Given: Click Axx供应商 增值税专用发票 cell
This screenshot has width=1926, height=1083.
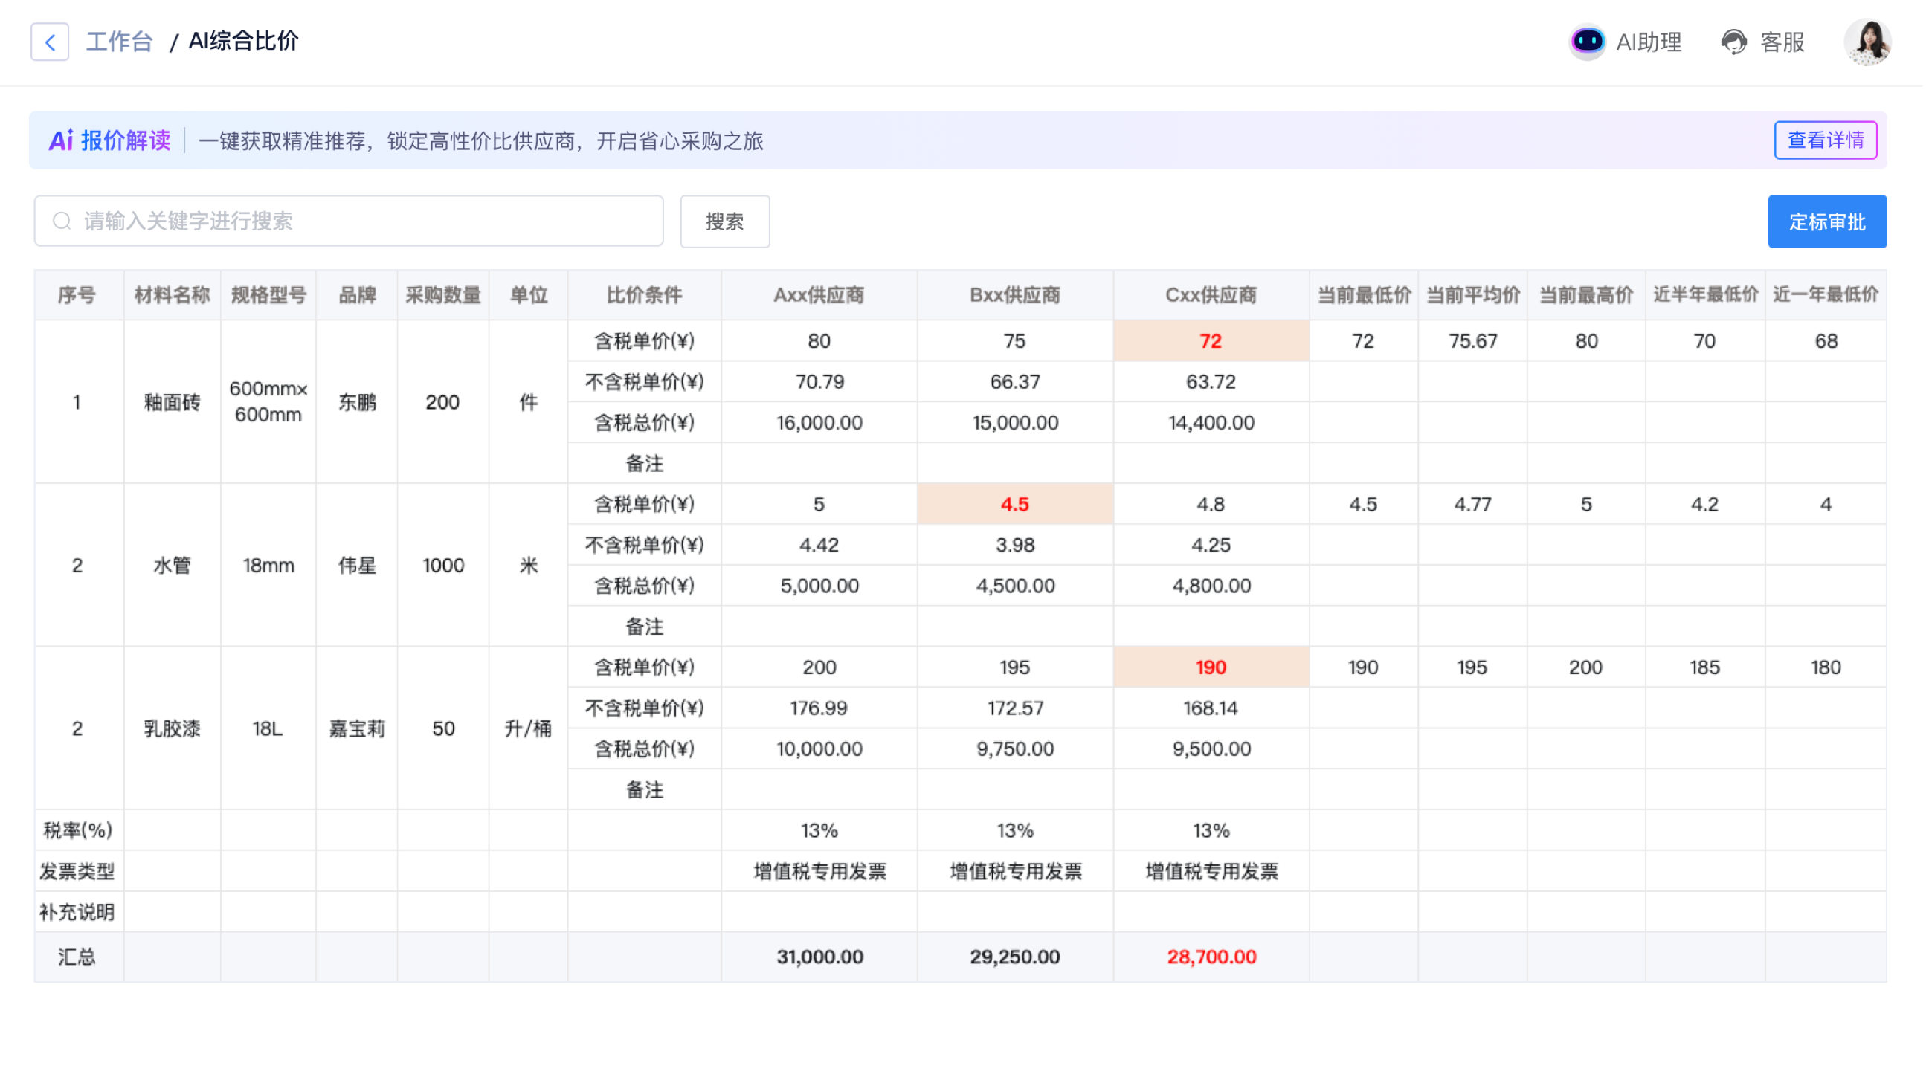Looking at the screenshot, I should point(820,872).
